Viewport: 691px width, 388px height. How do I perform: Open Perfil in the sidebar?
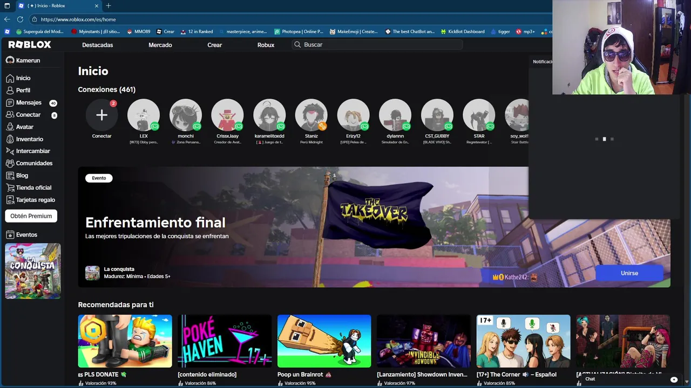(x=18, y=91)
